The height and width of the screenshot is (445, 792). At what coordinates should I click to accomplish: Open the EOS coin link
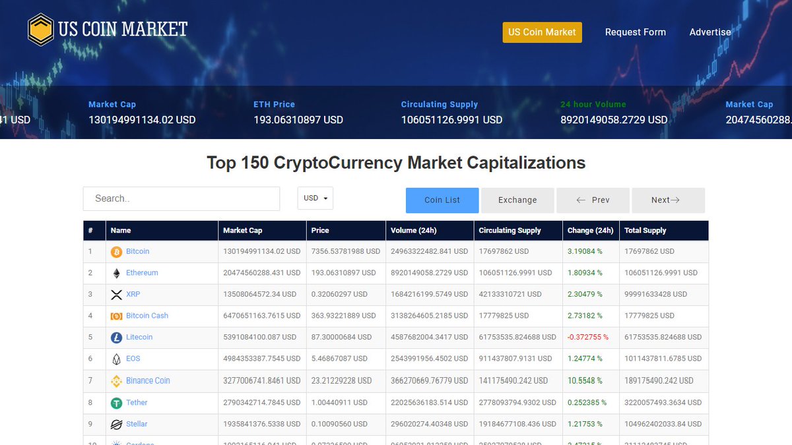click(x=133, y=359)
